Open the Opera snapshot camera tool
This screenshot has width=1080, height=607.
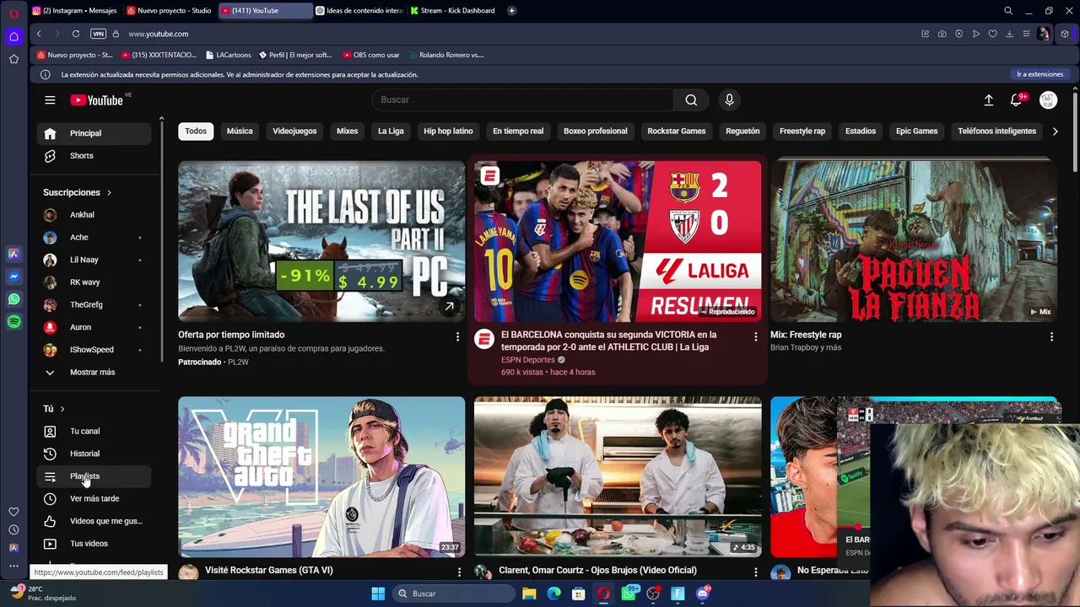coord(942,34)
